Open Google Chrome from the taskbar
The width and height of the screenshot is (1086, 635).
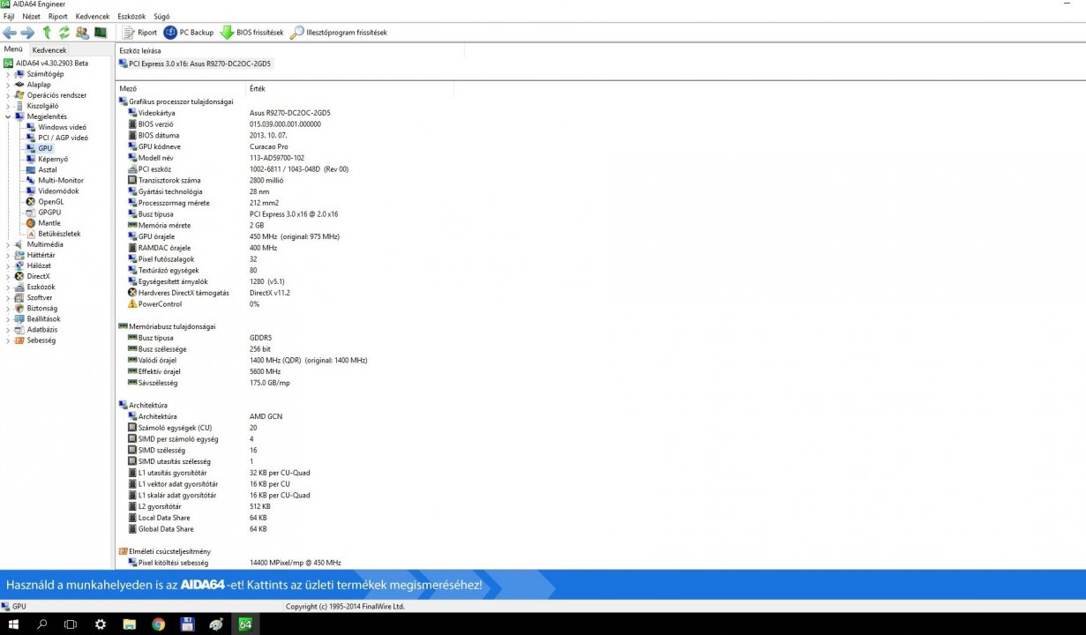pyautogui.click(x=158, y=624)
